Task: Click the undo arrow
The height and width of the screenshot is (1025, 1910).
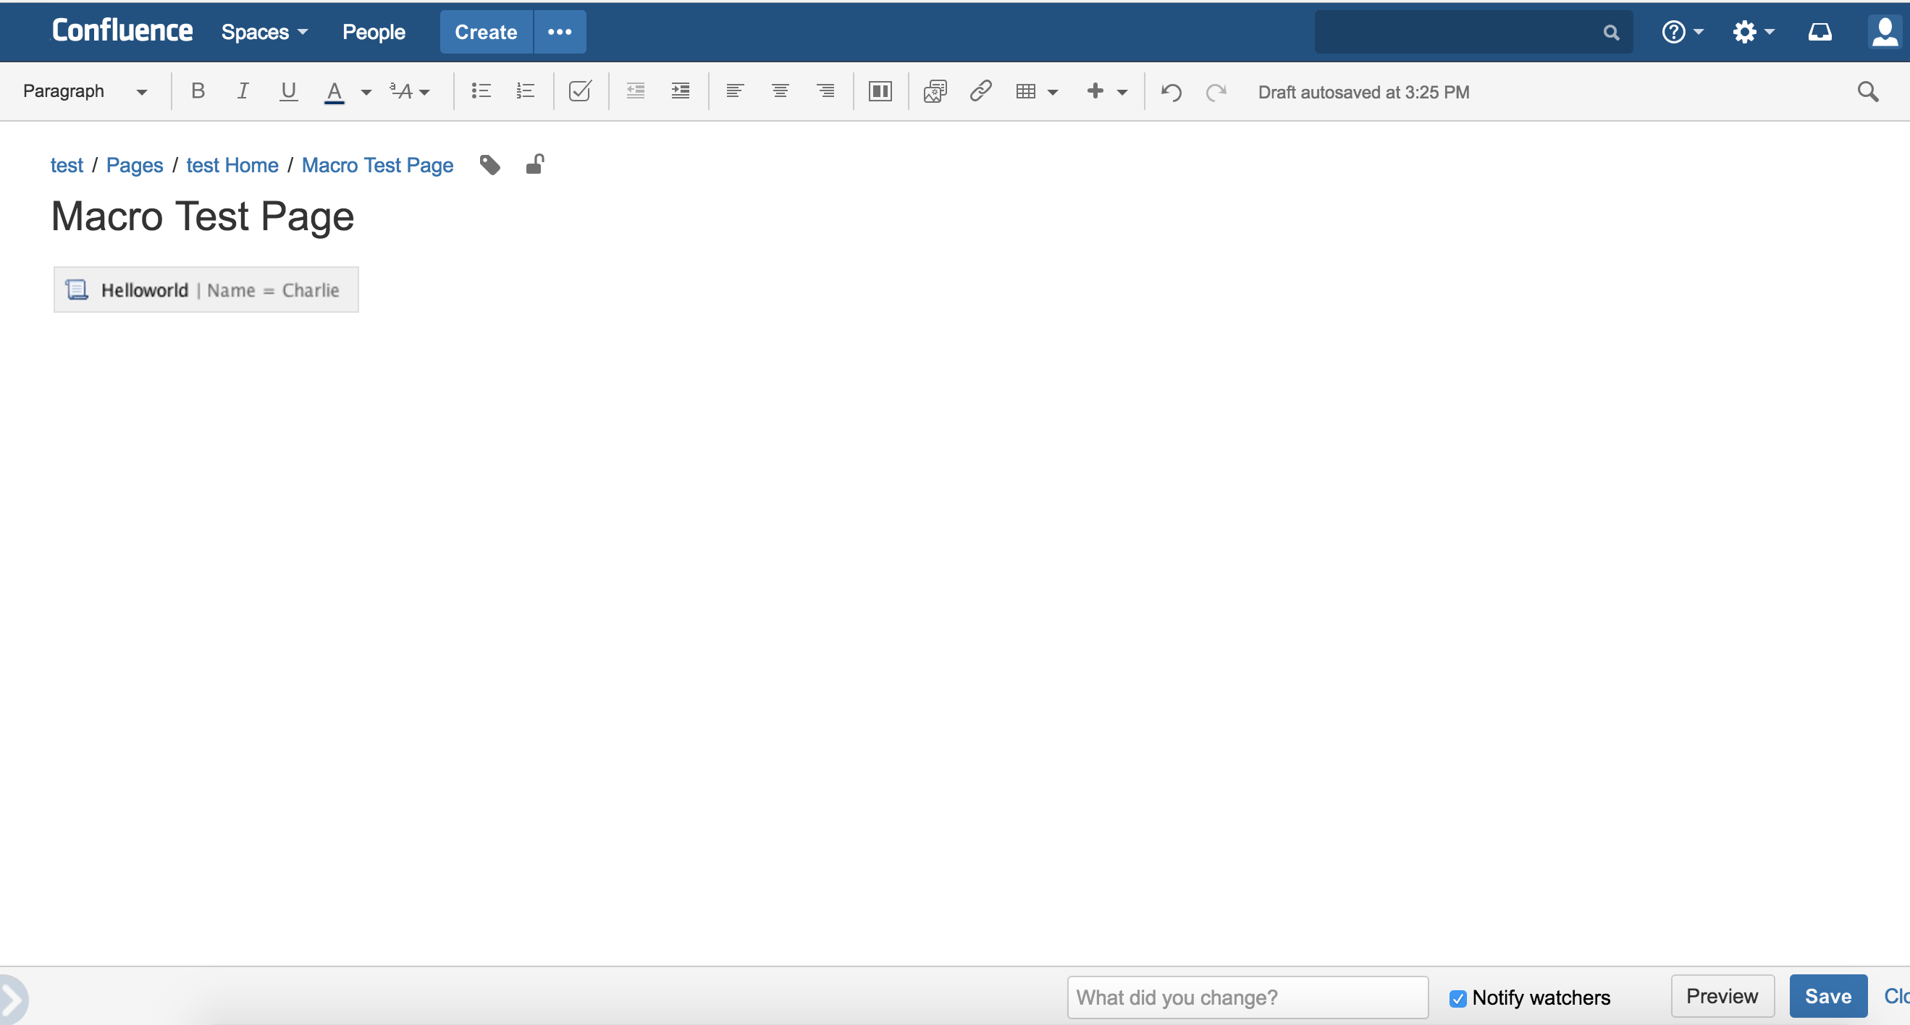Action: click(1171, 92)
